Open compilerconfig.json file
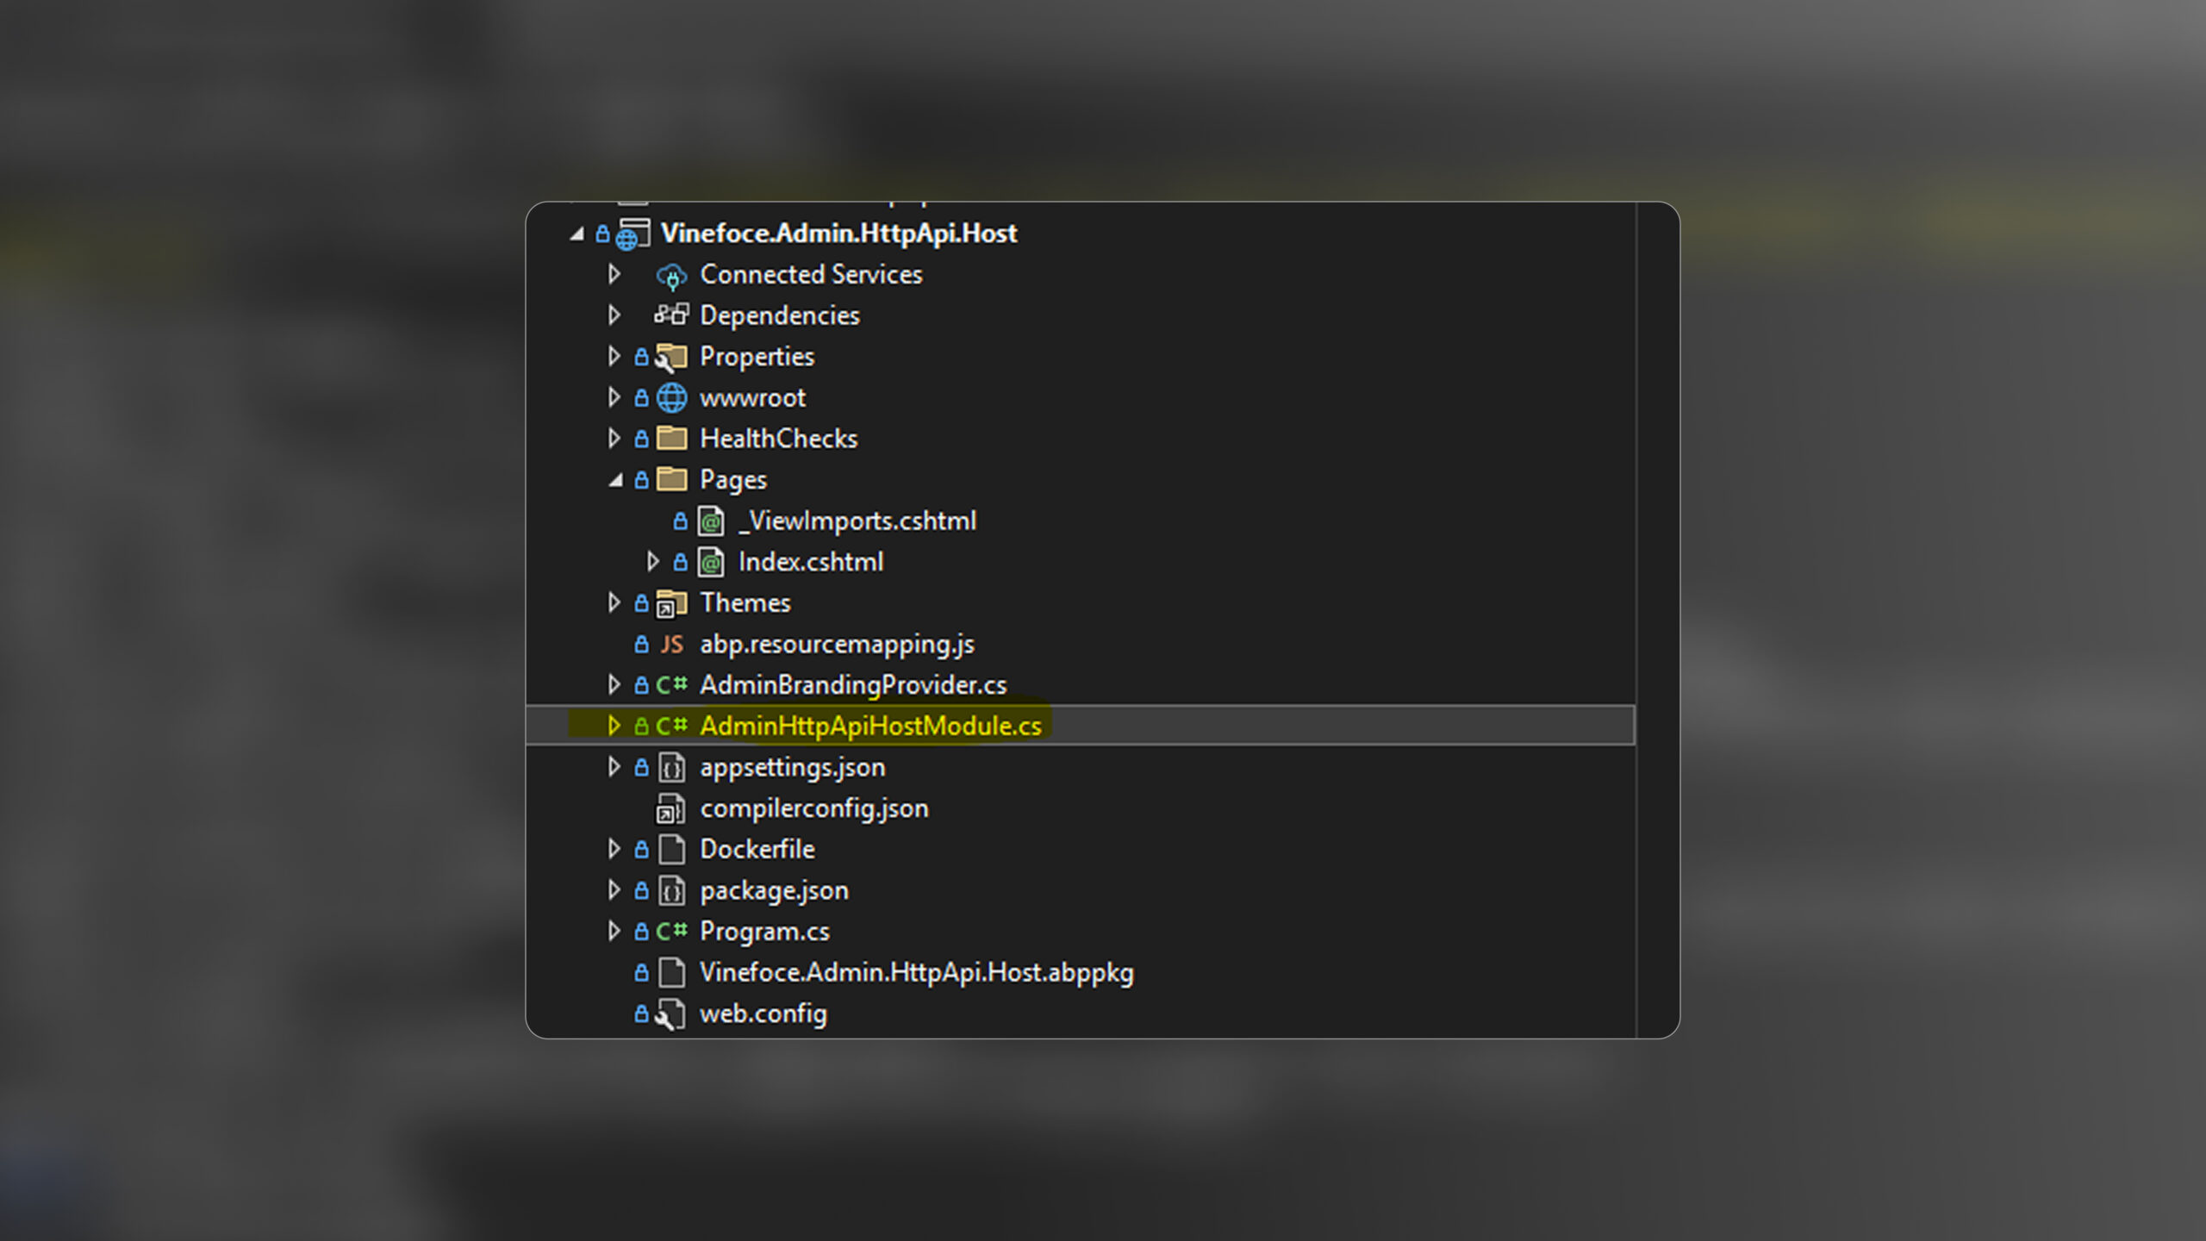 (814, 808)
